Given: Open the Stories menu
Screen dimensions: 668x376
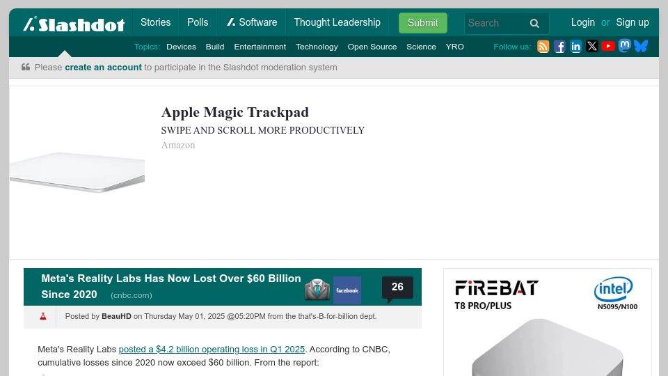Looking at the screenshot, I should click(x=155, y=22).
